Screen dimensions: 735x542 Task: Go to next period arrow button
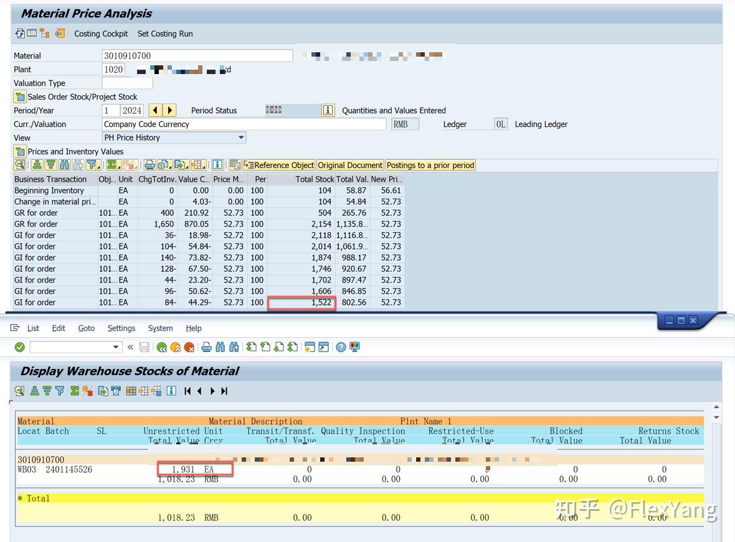[x=169, y=111]
